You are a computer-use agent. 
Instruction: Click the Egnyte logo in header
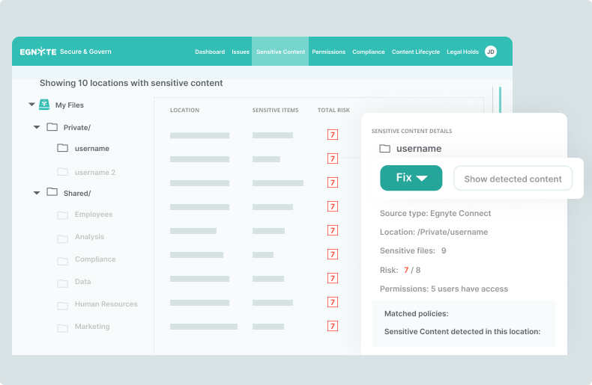[x=37, y=52]
